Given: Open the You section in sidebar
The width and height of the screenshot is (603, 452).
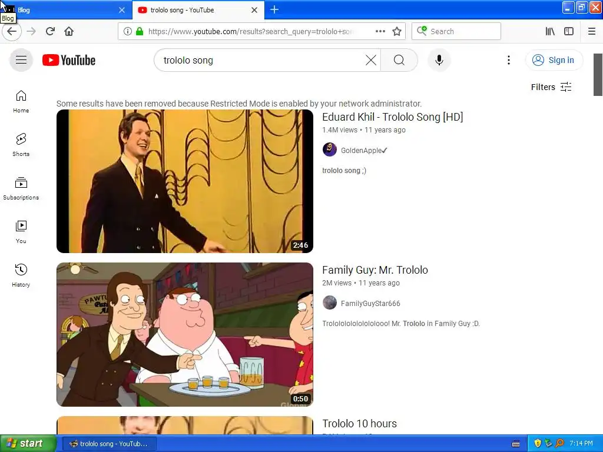Looking at the screenshot, I should tap(21, 232).
